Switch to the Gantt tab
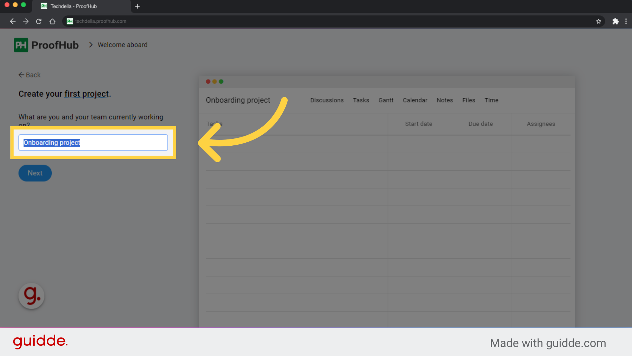The height and width of the screenshot is (356, 632). [386, 100]
